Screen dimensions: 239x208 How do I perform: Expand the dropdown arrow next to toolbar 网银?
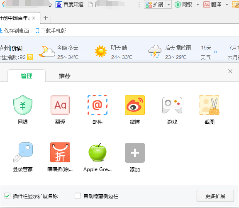(198, 5)
